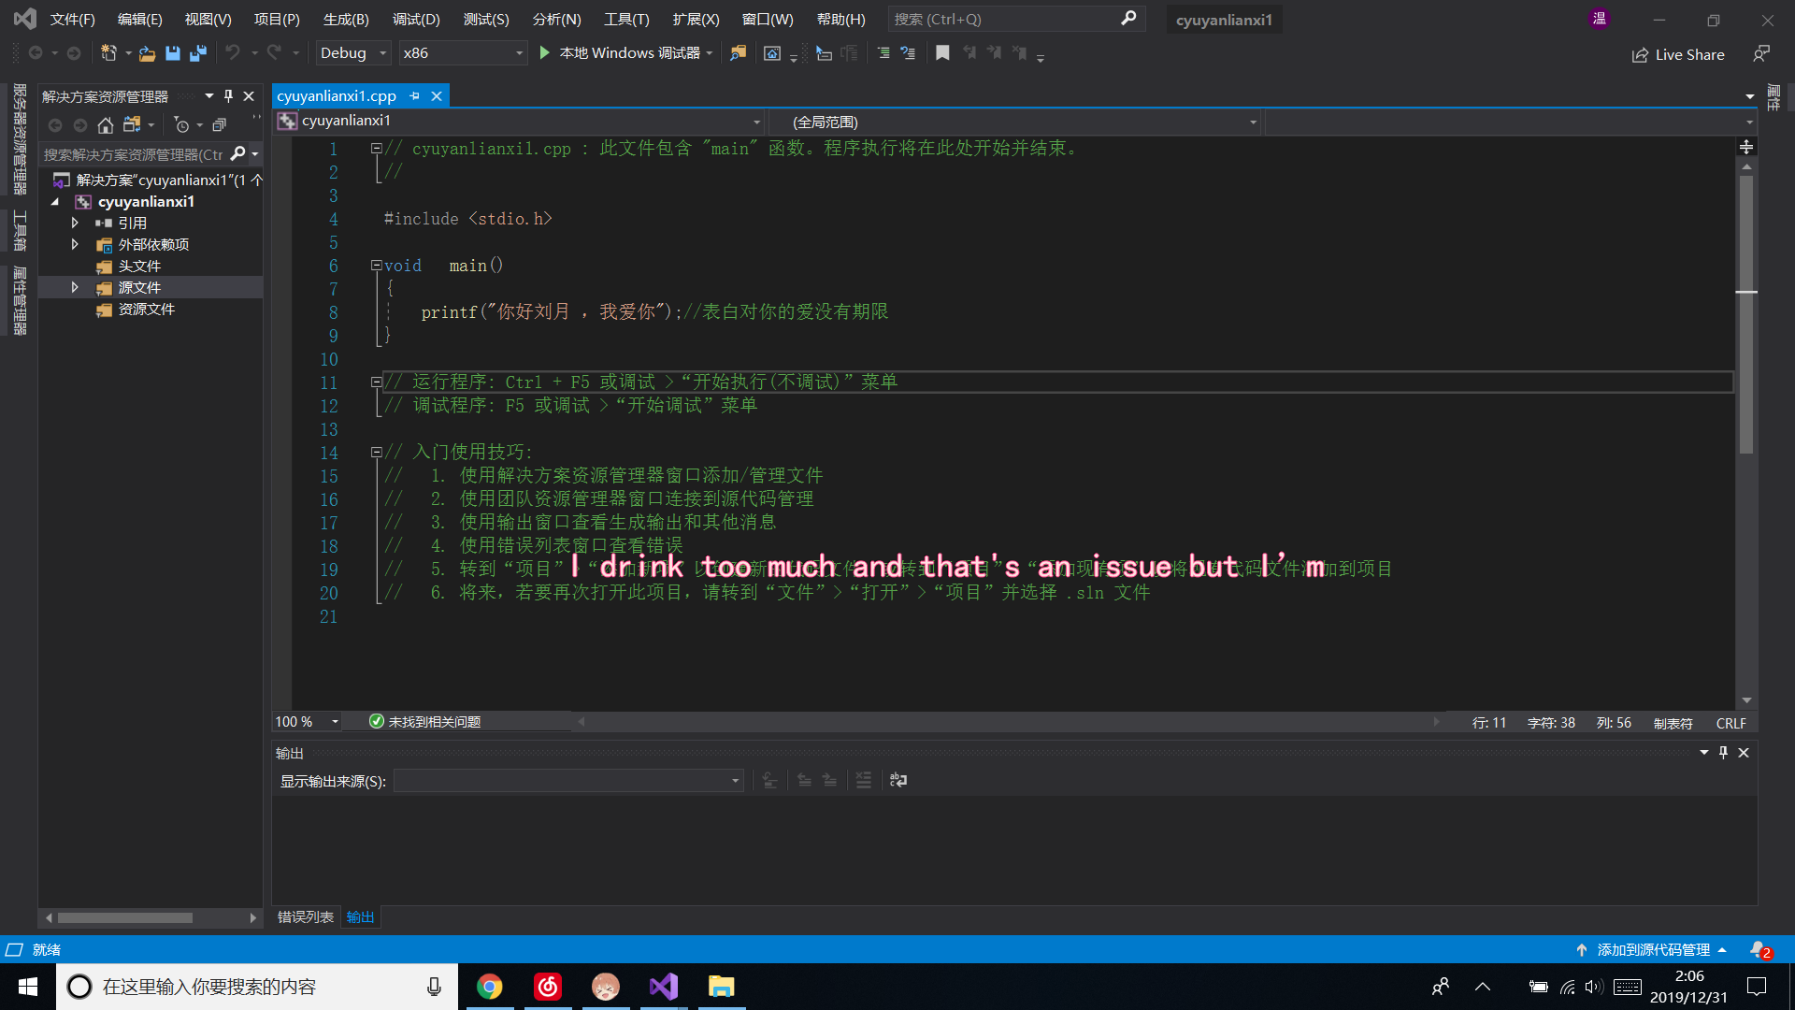Collapse the main function code block
This screenshot has height=1010, width=1795.
(376, 266)
